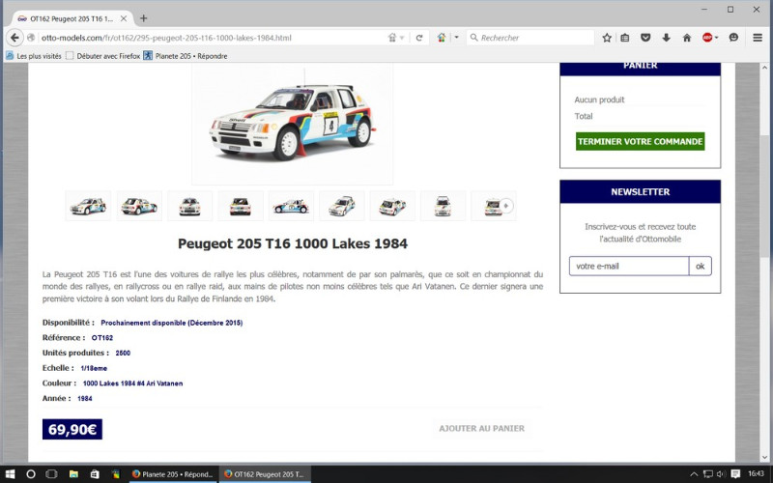
Task: Open the Débuter avec Firefox bookmark
Action: (x=103, y=56)
